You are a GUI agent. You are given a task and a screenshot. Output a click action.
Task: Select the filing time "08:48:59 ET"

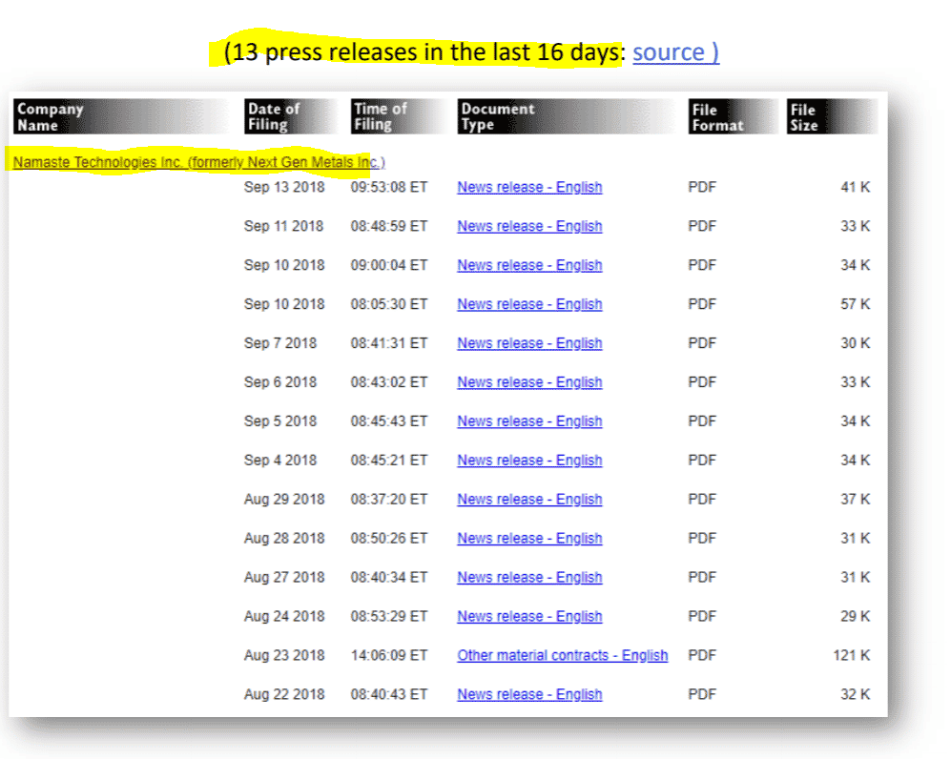389,226
